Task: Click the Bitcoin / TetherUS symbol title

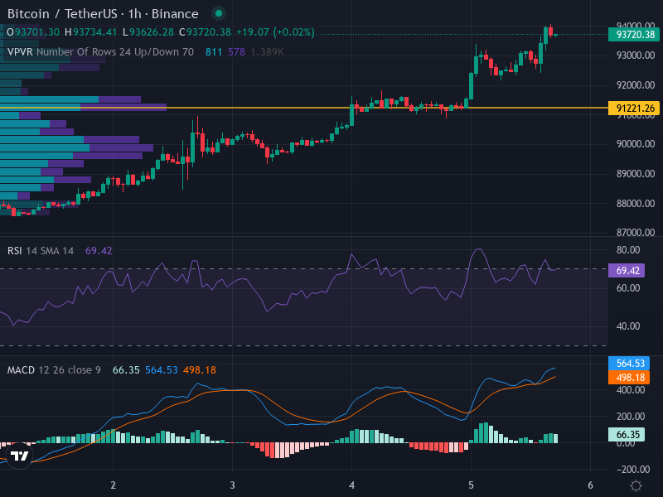Action: click(102, 14)
